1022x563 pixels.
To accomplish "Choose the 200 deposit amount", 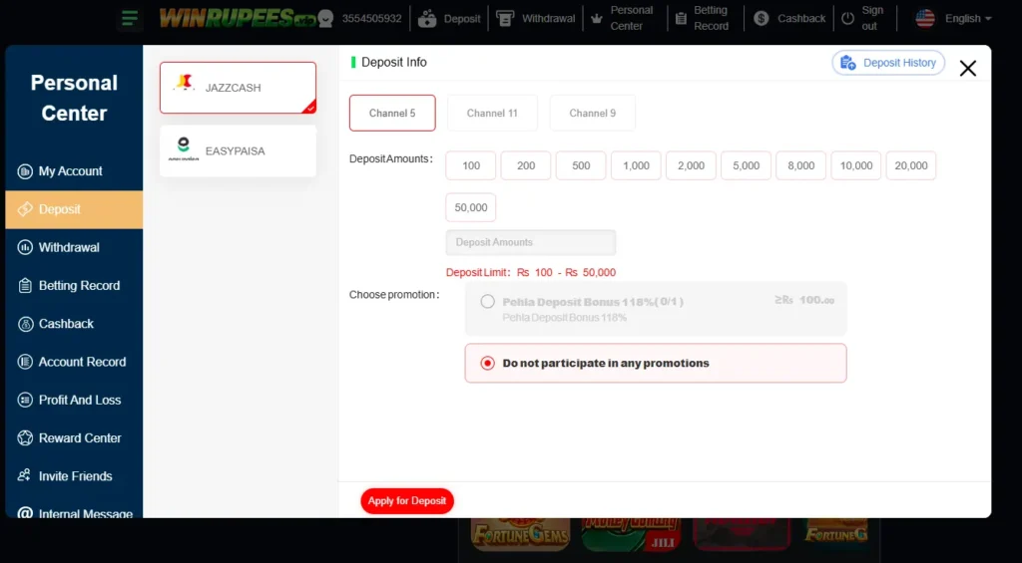I will [x=526, y=166].
